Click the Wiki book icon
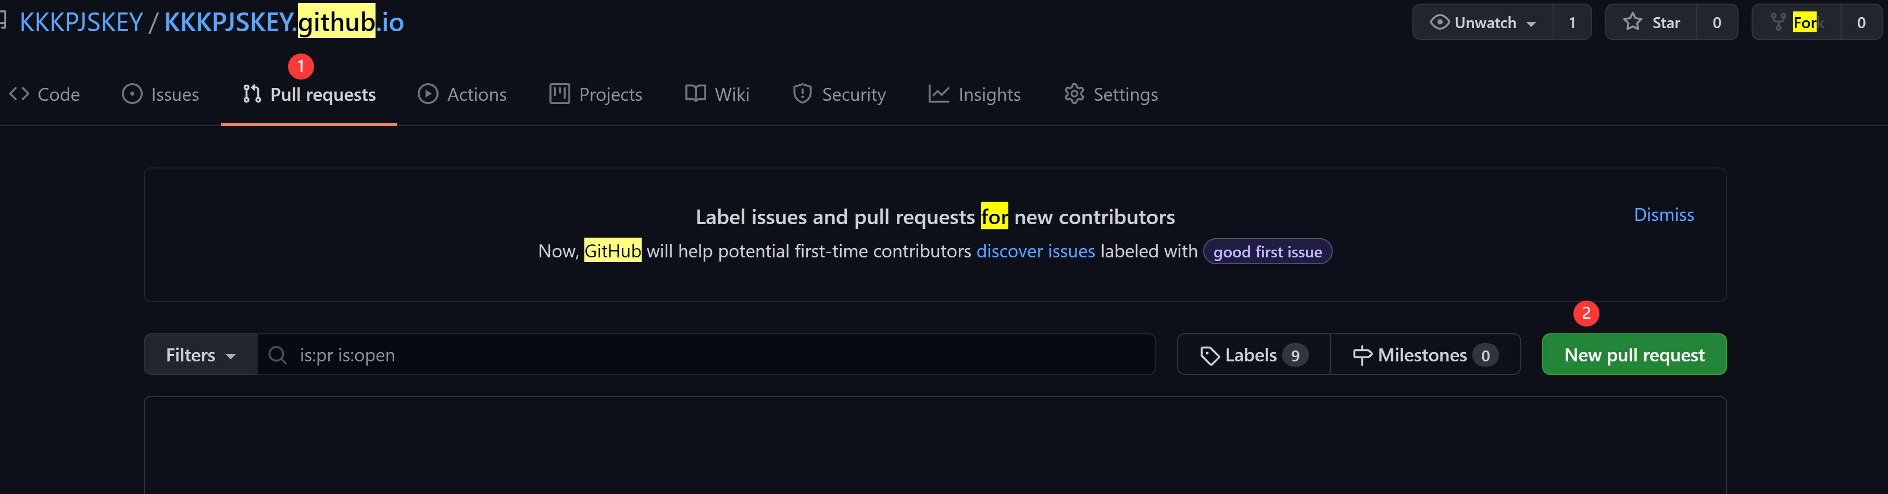The width and height of the screenshot is (1888, 494). pos(695,94)
